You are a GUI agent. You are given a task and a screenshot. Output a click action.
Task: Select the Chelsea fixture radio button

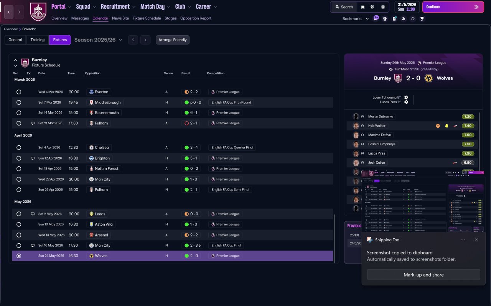[x=19, y=148]
